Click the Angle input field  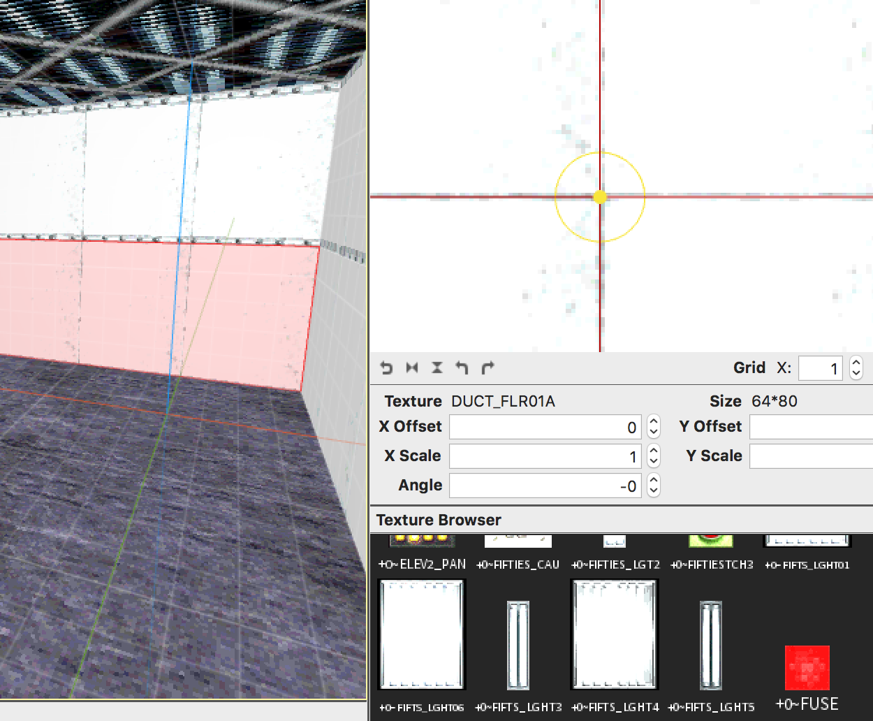pos(545,486)
